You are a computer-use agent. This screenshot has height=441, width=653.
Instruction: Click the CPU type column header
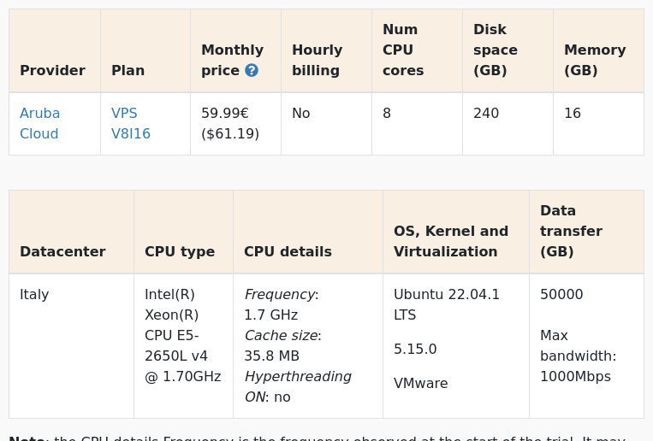tap(179, 251)
